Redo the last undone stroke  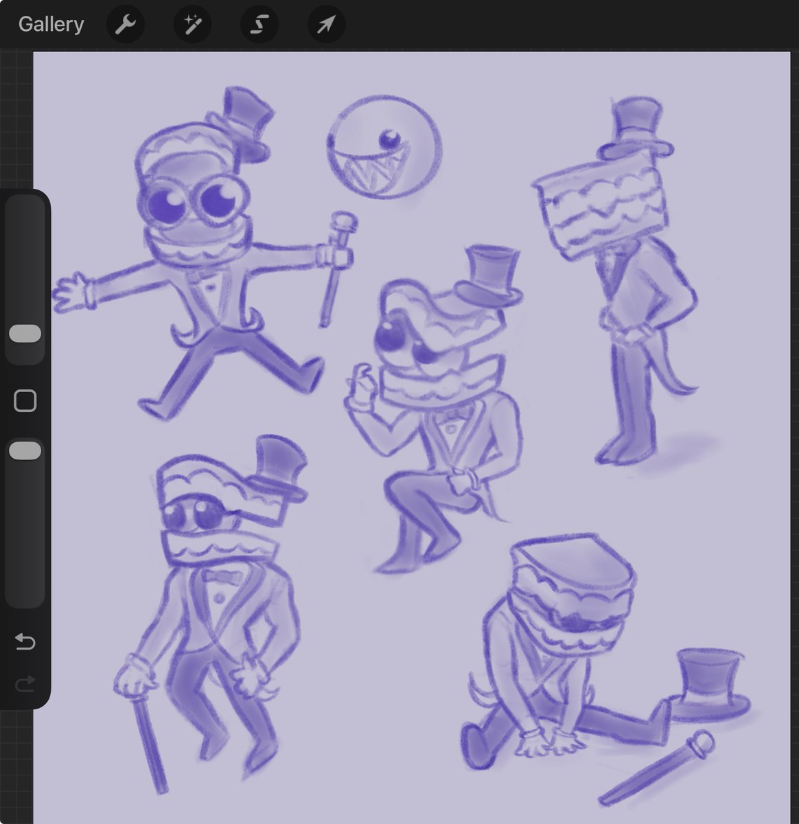click(x=25, y=683)
